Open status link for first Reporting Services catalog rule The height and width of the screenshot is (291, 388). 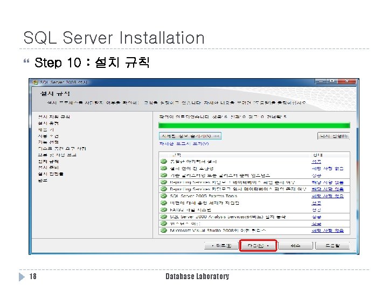pos(328,182)
